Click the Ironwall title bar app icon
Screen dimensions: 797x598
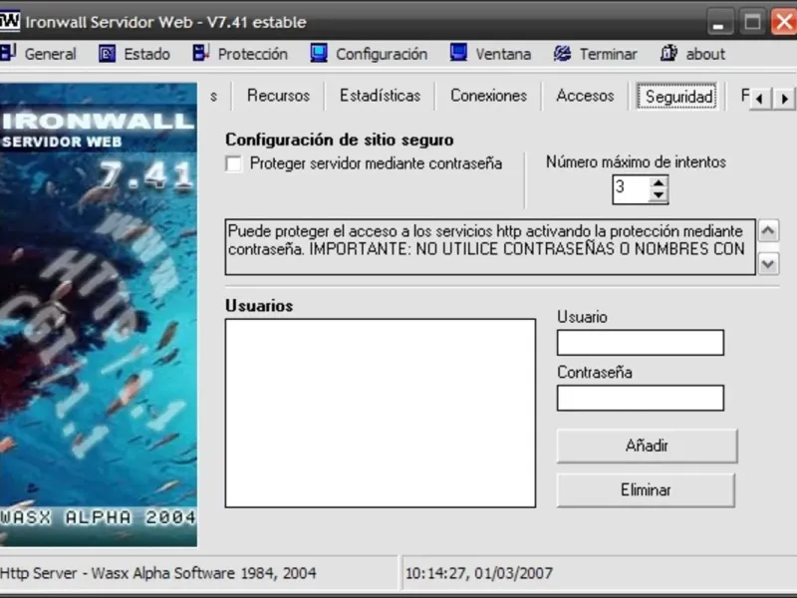9,22
